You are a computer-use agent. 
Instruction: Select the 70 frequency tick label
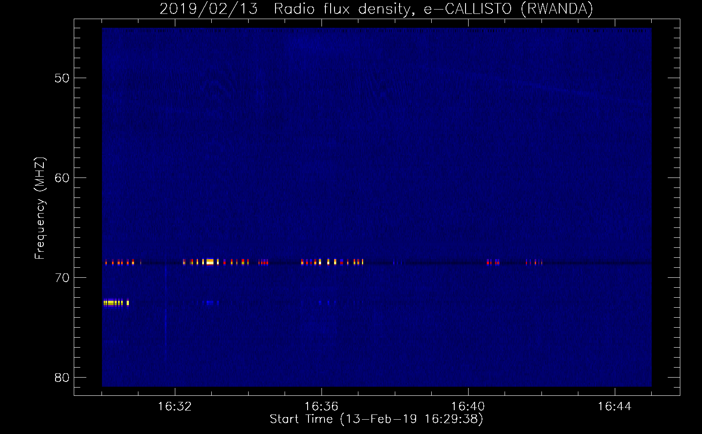pos(62,278)
